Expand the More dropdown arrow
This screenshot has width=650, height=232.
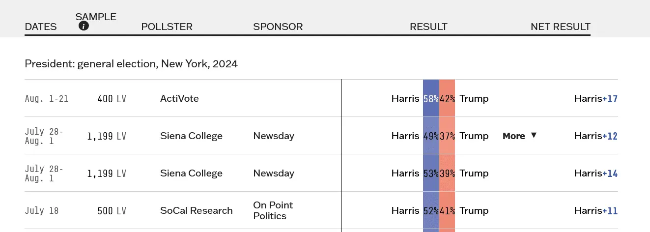[x=534, y=136]
